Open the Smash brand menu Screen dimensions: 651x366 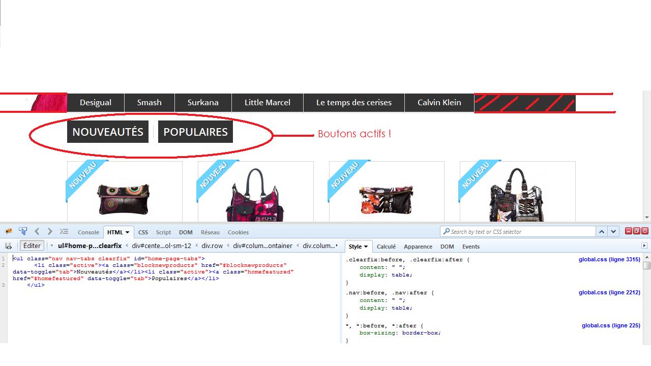(x=150, y=103)
